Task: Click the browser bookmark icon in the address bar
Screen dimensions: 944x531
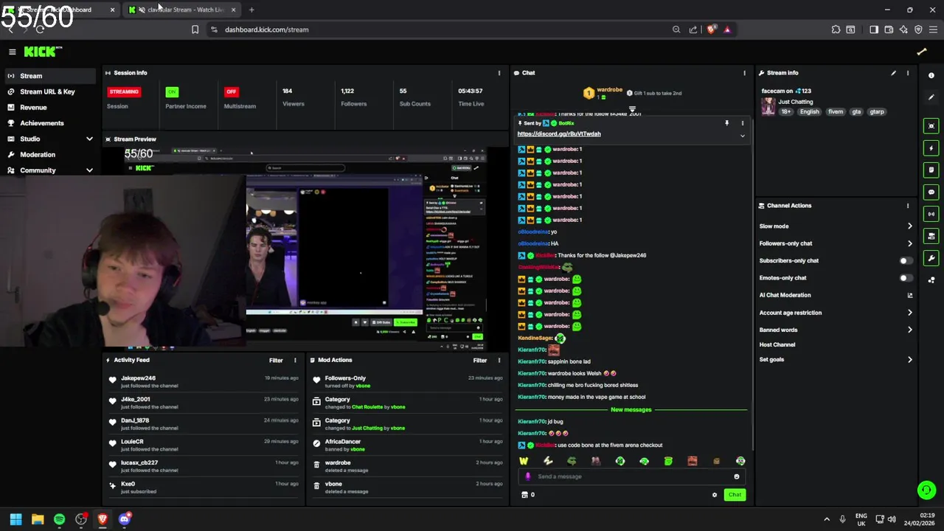Action: (x=195, y=29)
